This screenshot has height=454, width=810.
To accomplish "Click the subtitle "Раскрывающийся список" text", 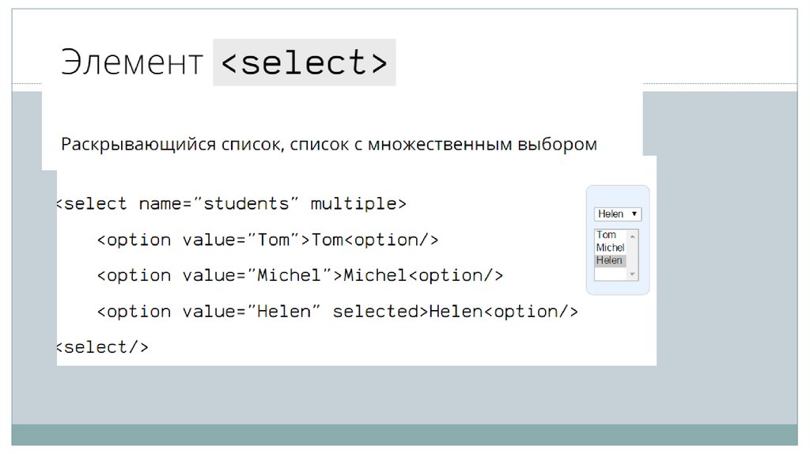I will coord(172,145).
